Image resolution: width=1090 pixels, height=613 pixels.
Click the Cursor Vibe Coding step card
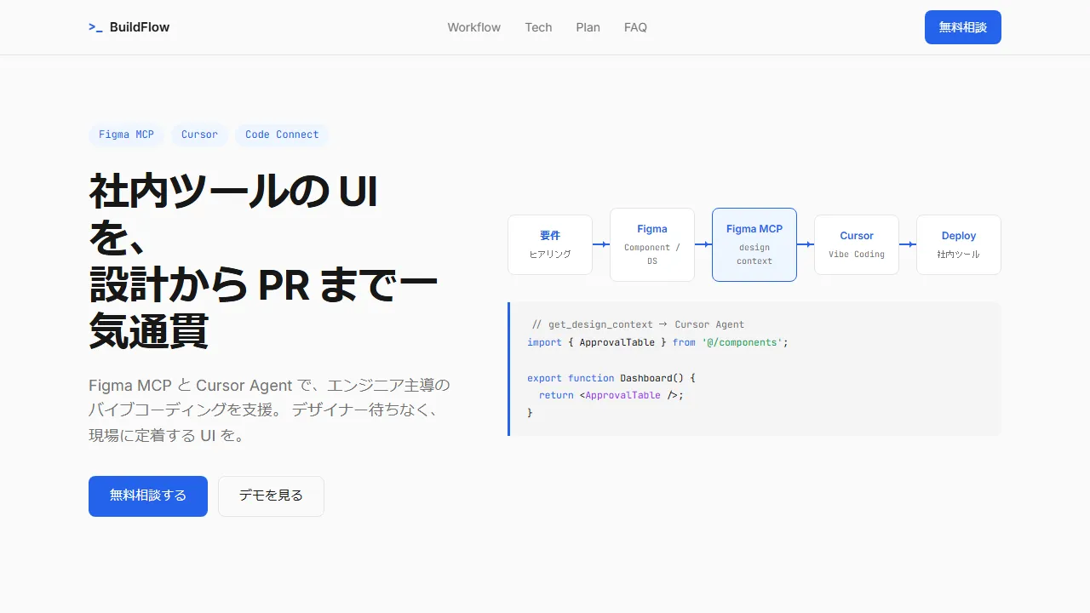[857, 244]
